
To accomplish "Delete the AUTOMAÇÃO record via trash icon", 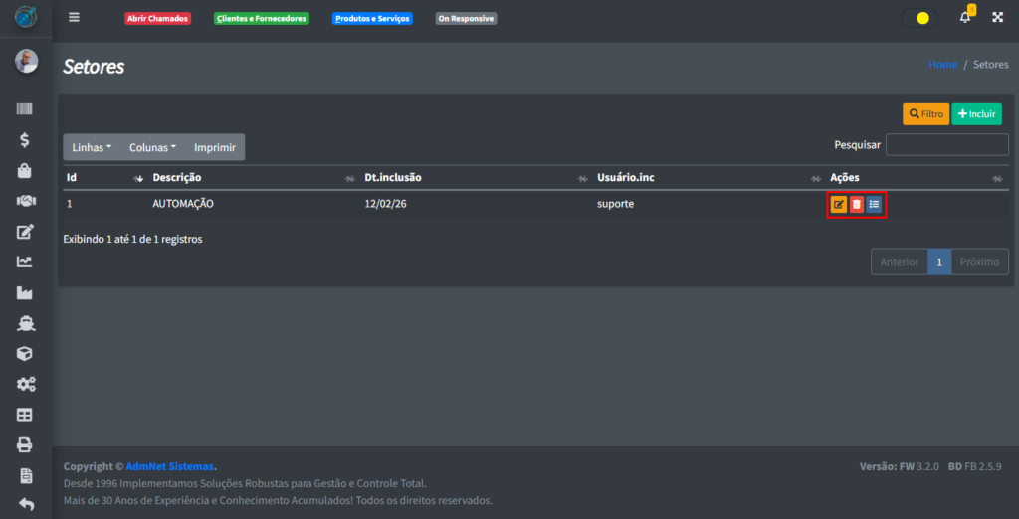I will tap(856, 205).
